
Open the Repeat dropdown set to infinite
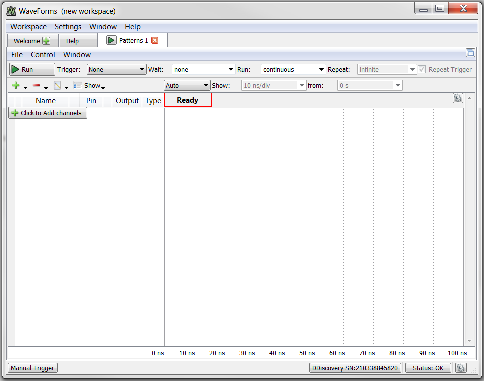(x=387, y=69)
